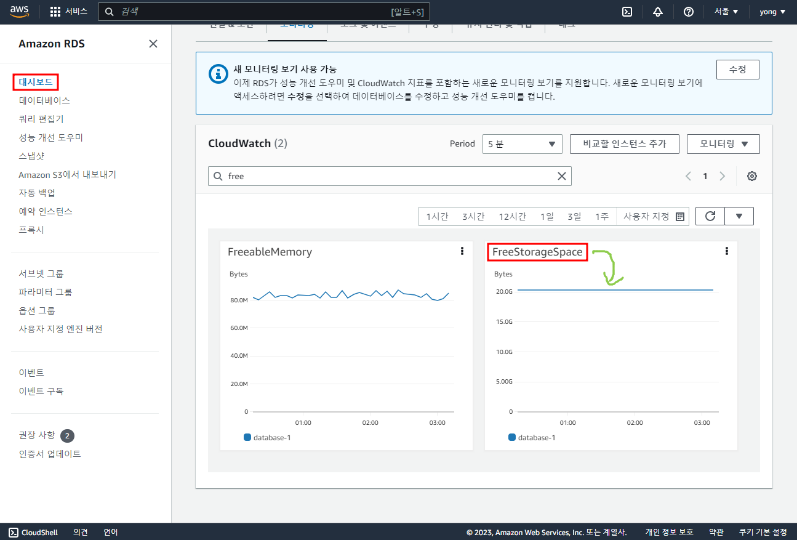Select the 1일 time range

547,217
